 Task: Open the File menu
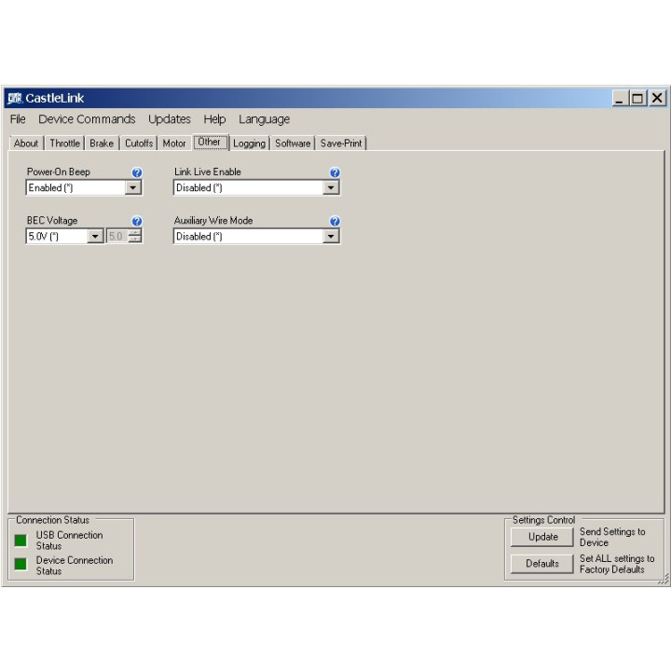(x=18, y=119)
